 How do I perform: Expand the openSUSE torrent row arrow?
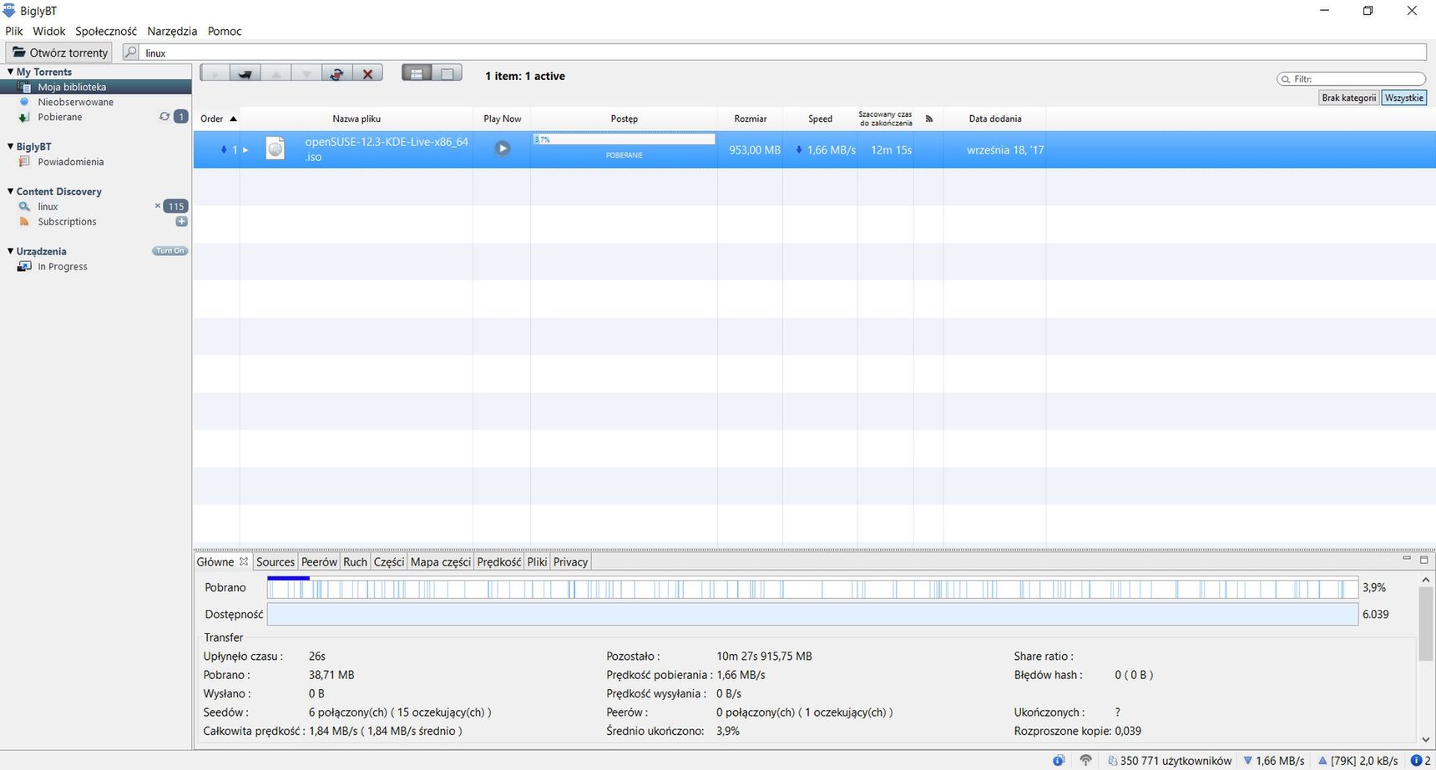pyautogui.click(x=245, y=150)
